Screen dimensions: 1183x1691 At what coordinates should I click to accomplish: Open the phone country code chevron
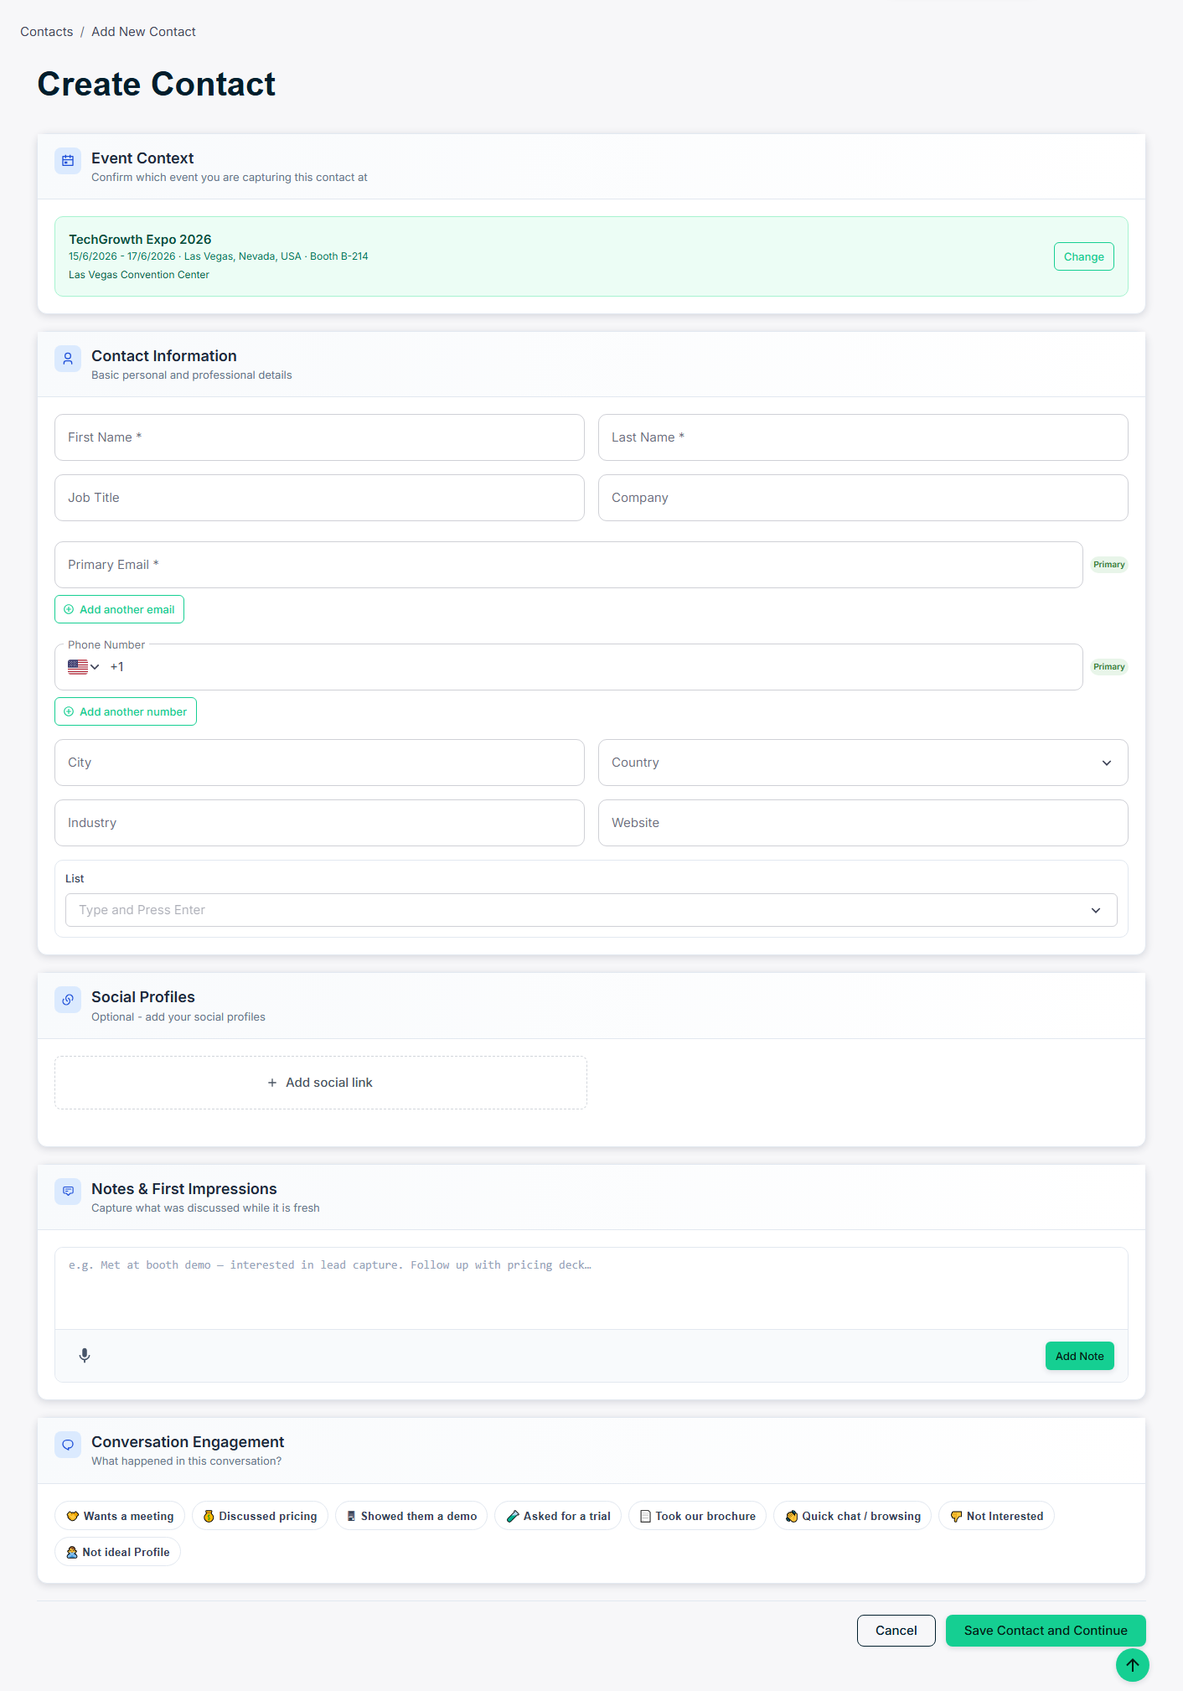coord(95,667)
